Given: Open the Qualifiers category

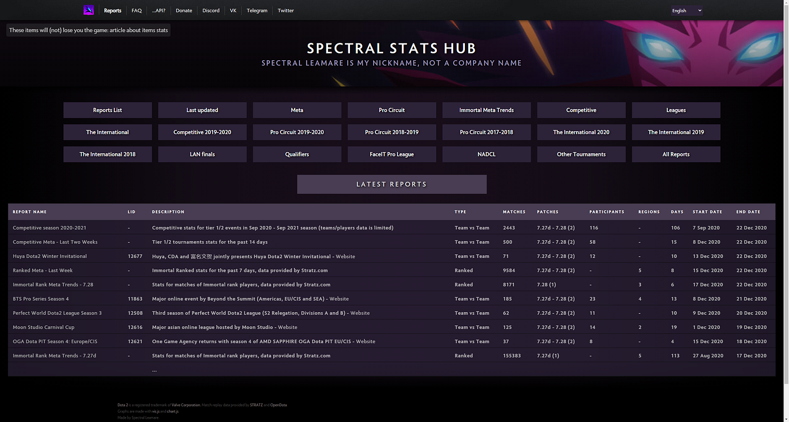Looking at the screenshot, I should click(x=297, y=154).
